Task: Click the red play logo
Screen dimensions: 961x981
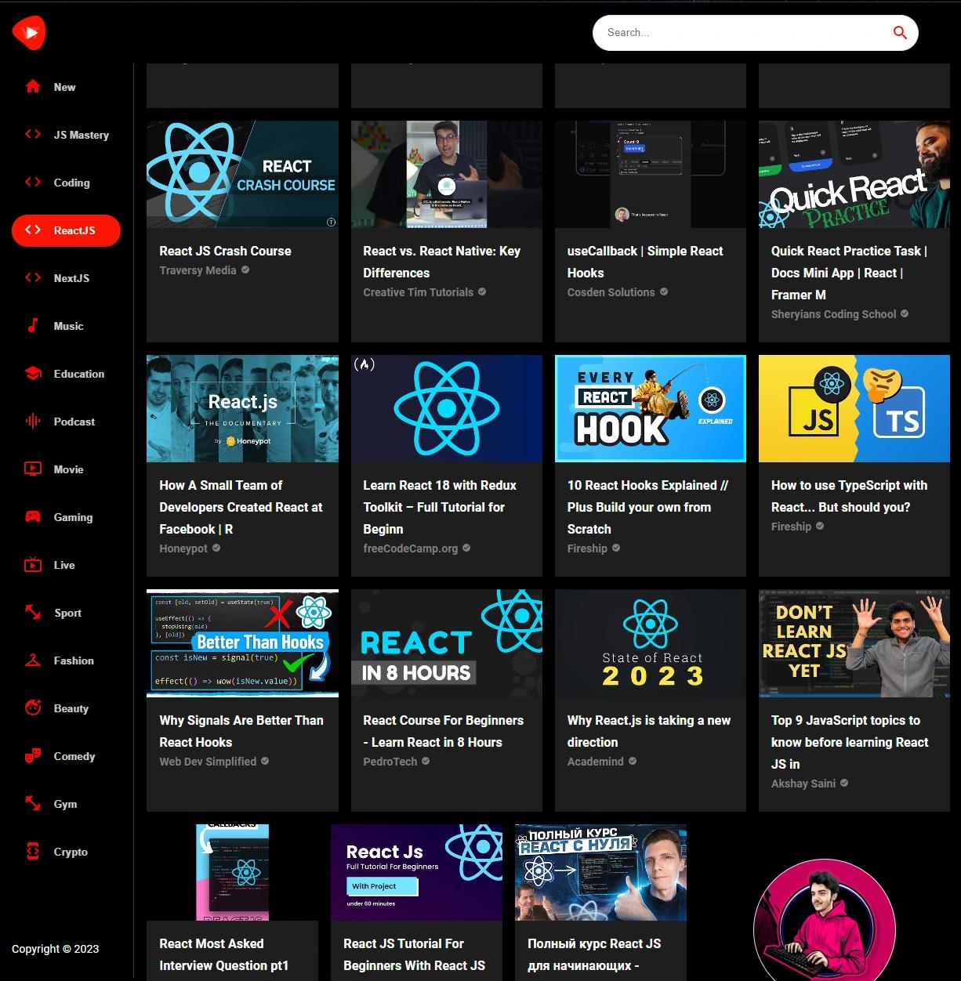Action: pos(29,33)
